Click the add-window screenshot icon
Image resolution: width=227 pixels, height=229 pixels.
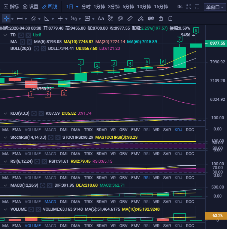(x=197, y=7)
